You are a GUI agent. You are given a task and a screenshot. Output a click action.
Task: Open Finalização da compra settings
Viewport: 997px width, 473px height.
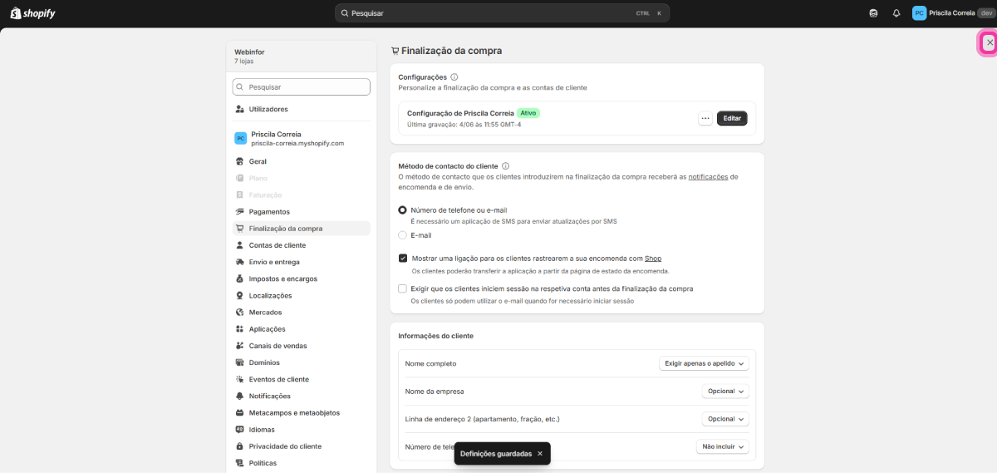(301, 228)
